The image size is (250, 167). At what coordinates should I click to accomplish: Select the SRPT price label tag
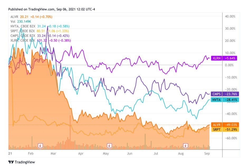[216, 129]
